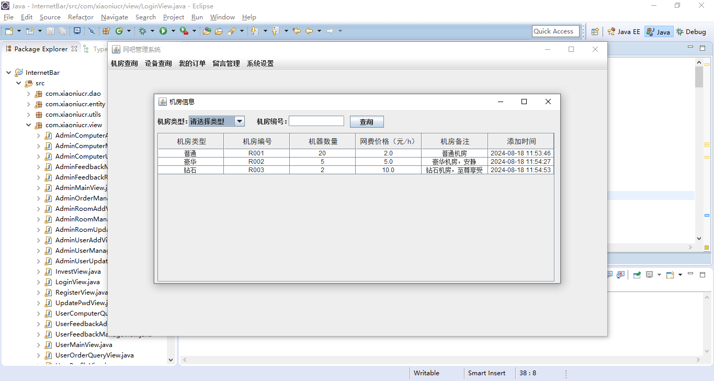Click the Back navigation arrow in toolbar
Viewport: 714px width, 381px height.
[309, 31]
